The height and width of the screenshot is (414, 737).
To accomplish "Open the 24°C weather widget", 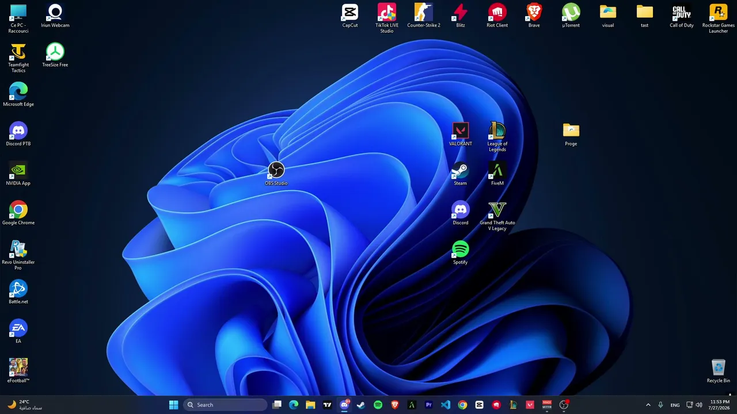I will (x=25, y=405).
